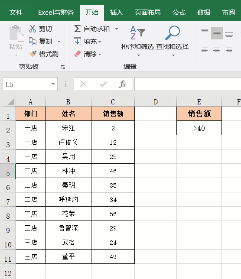Viewport: 241px width, 279px height.
Task: Click the AutoSum sigma icon
Action: click(x=77, y=29)
